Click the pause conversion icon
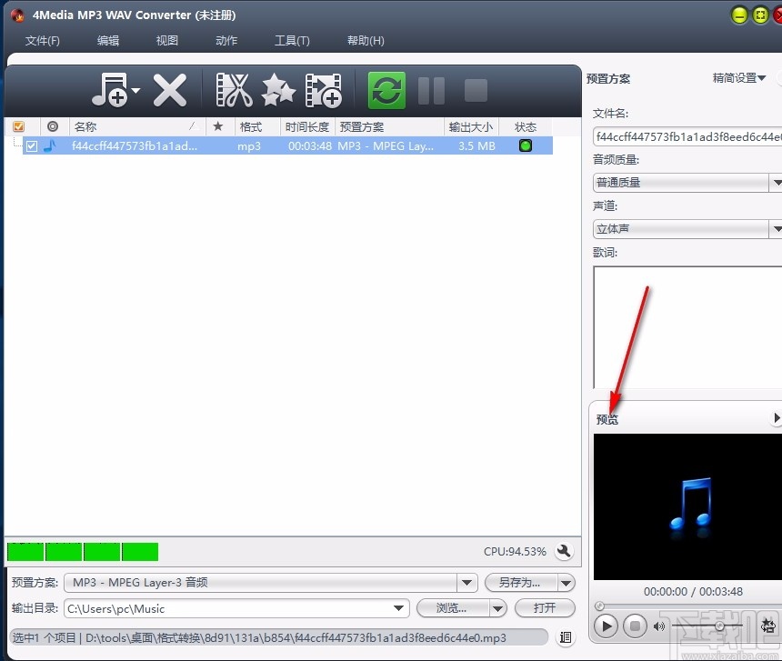The height and width of the screenshot is (661, 782). [x=430, y=90]
